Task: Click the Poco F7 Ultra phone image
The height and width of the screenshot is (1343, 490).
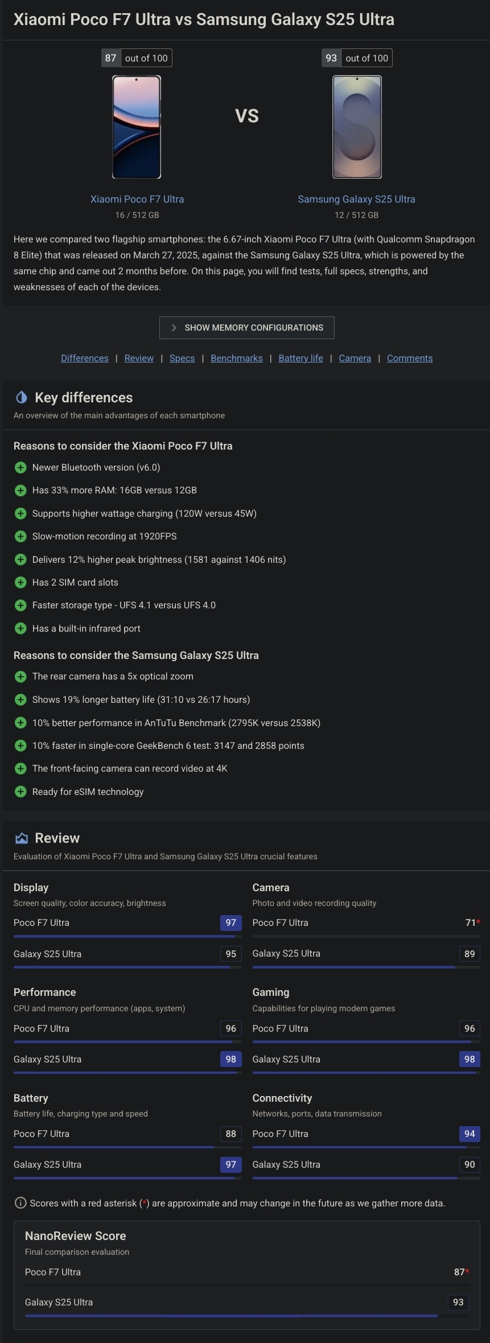Action: (137, 127)
